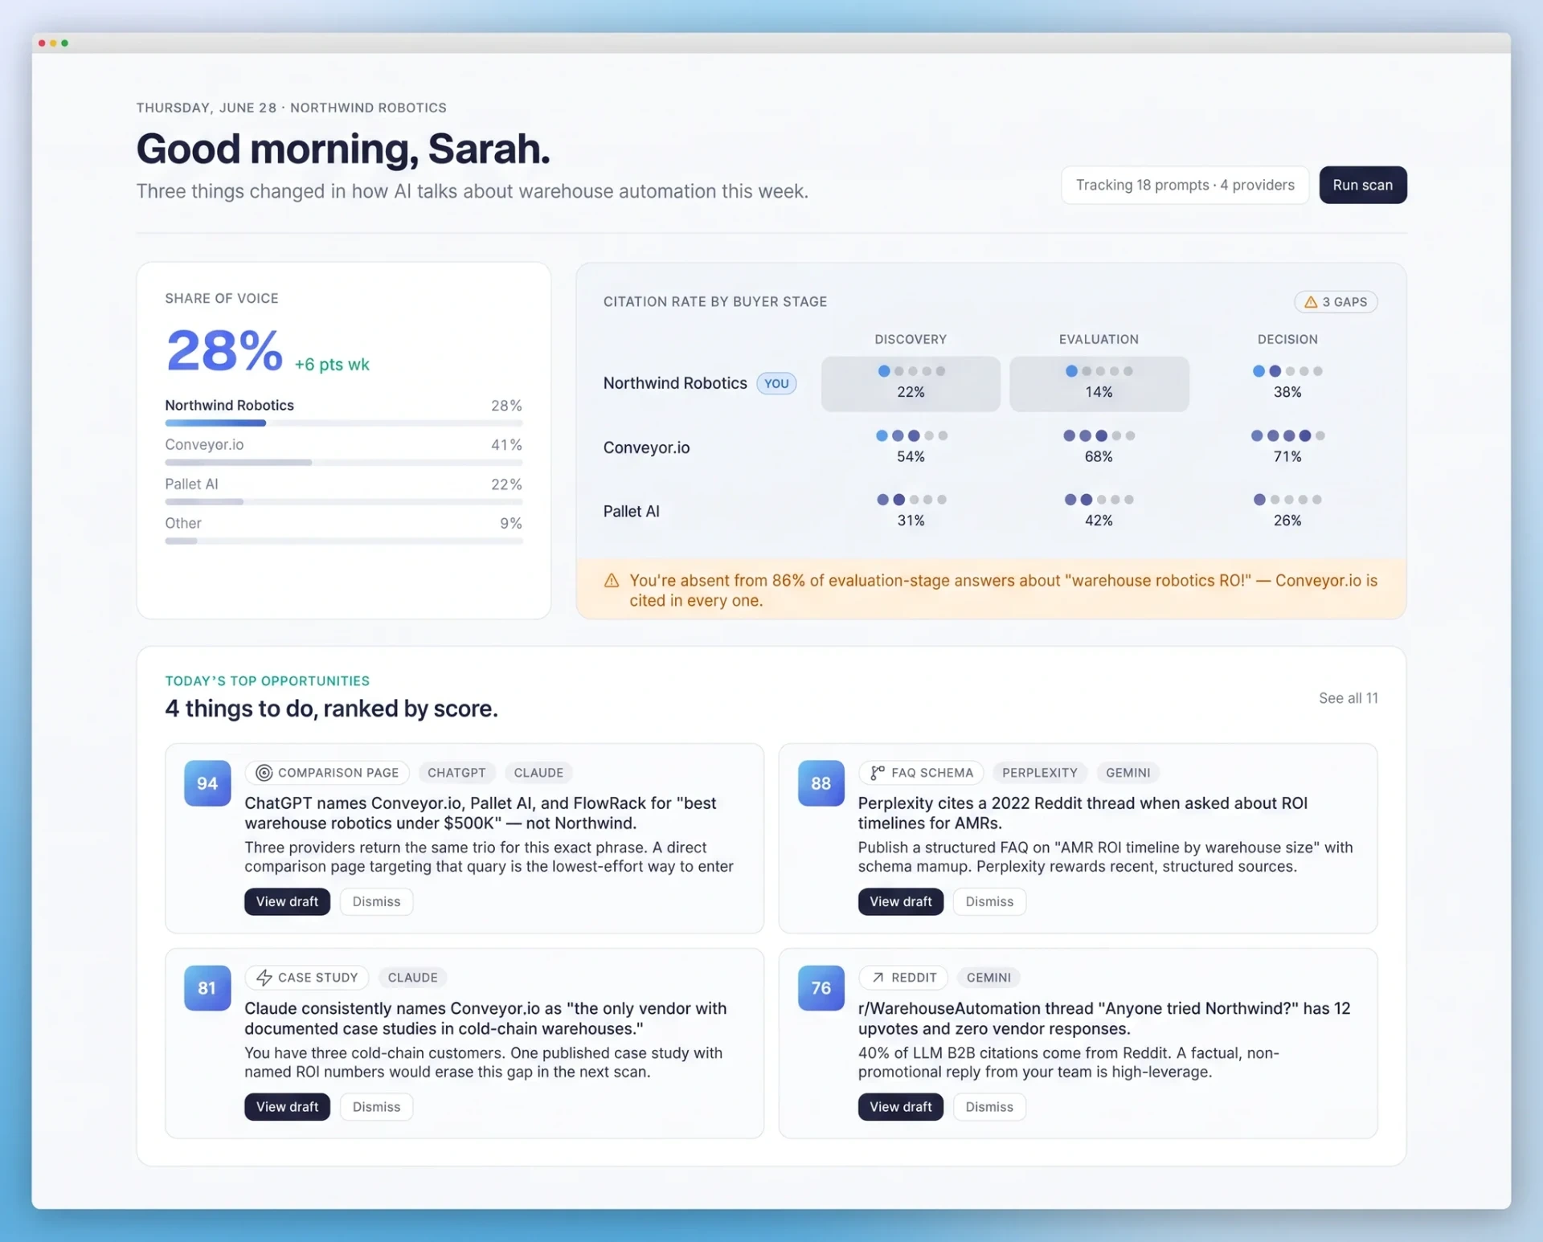
Task: Select the GEMINI tag on the 76 card
Action: click(988, 978)
